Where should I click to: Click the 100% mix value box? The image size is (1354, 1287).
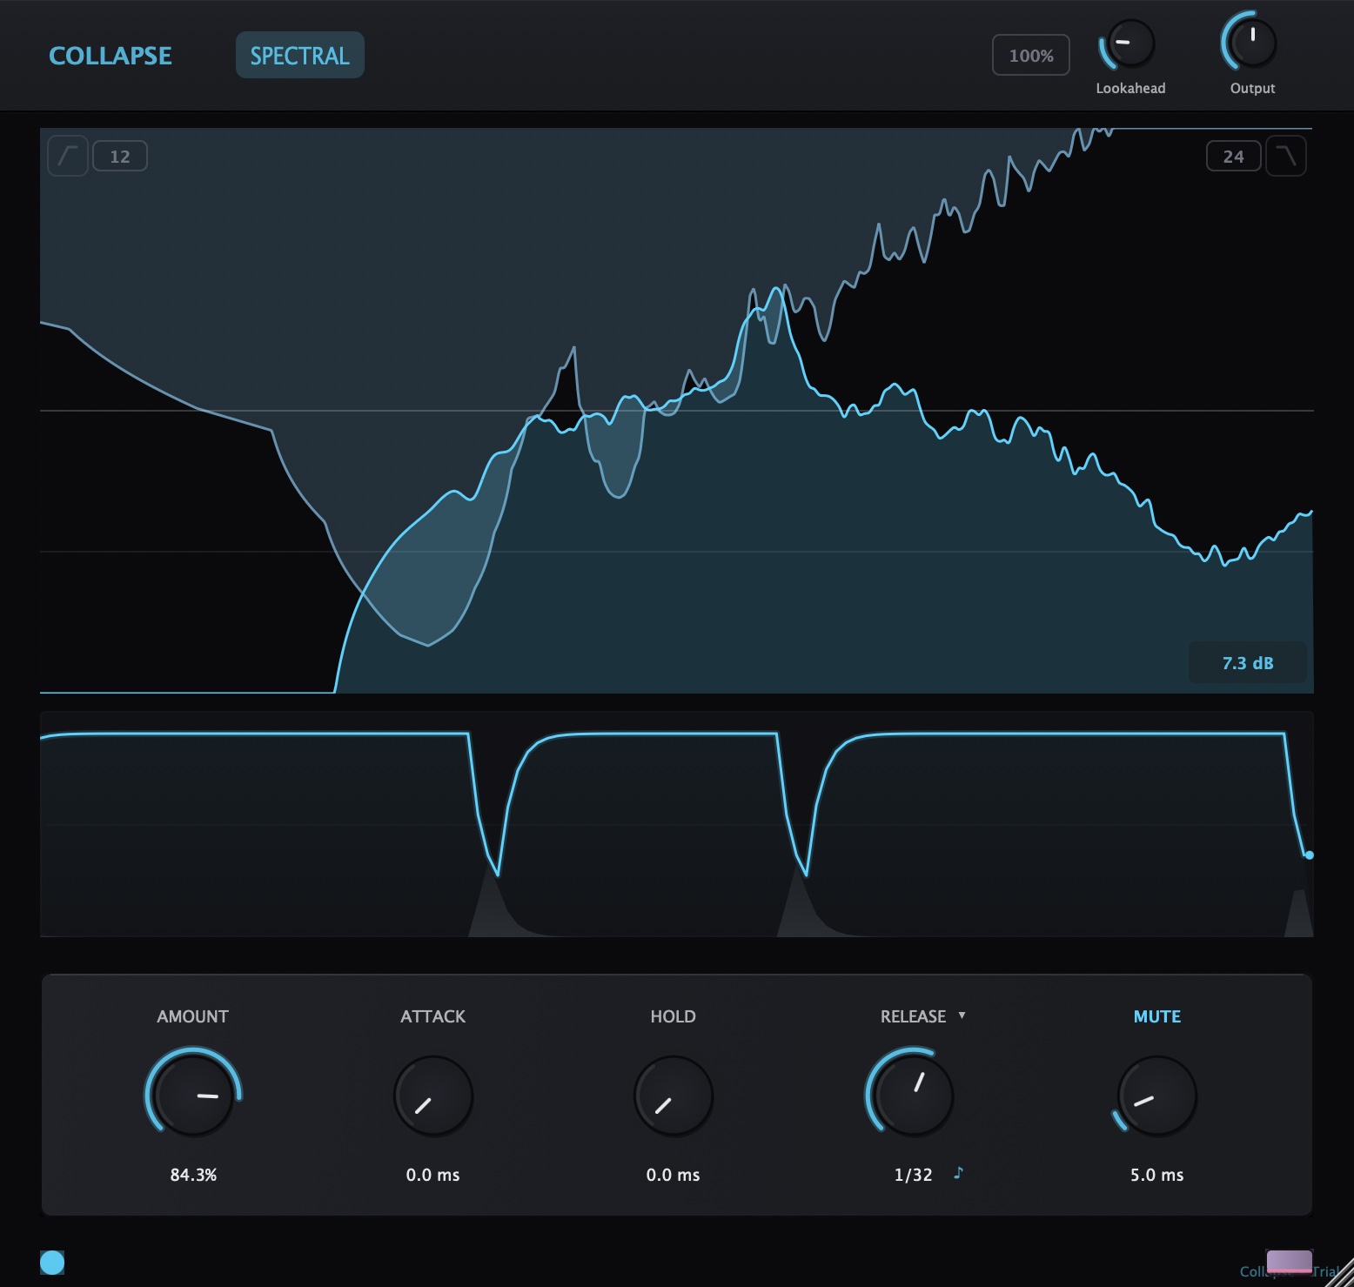[x=1030, y=56]
